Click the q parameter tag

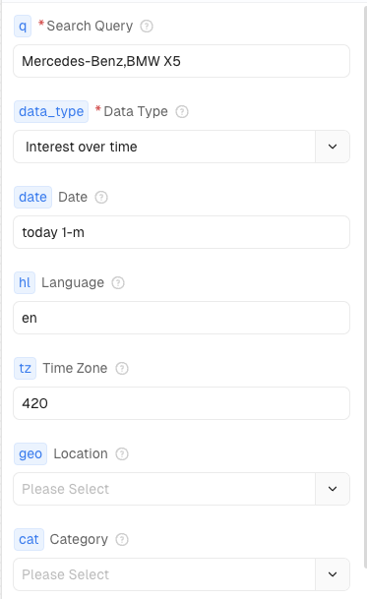[x=23, y=26]
